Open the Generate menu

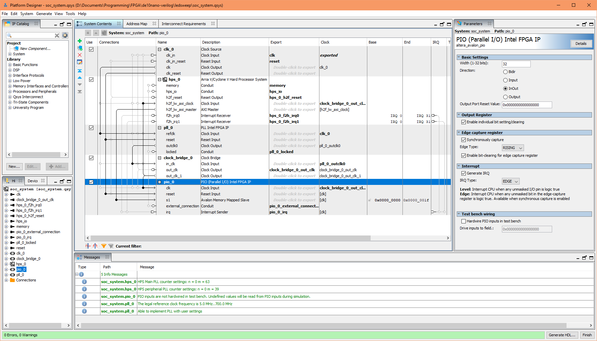pyautogui.click(x=44, y=14)
